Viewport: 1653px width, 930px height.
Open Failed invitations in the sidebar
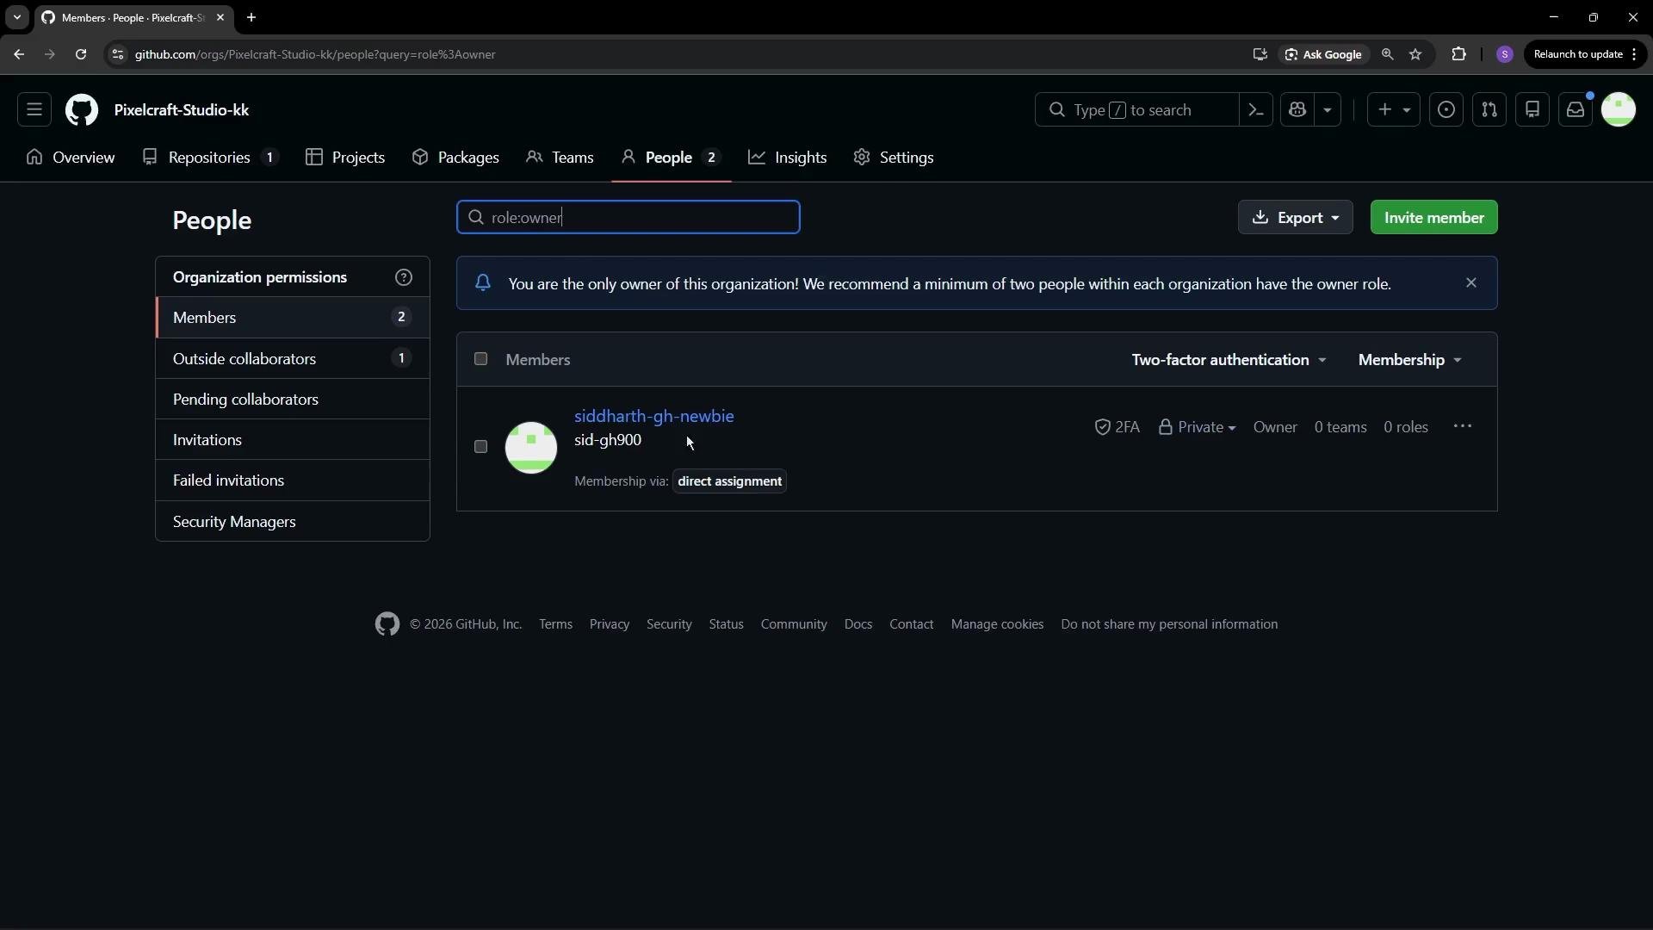[293, 480]
